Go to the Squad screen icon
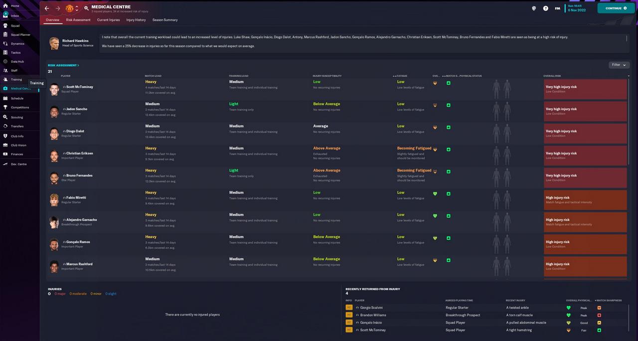Viewport: 638px width, 341px height. pyautogui.click(x=5, y=25)
